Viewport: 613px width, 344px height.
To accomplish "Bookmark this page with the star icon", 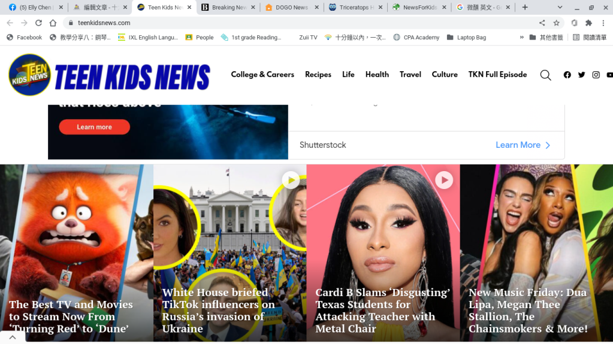I will (557, 23).
